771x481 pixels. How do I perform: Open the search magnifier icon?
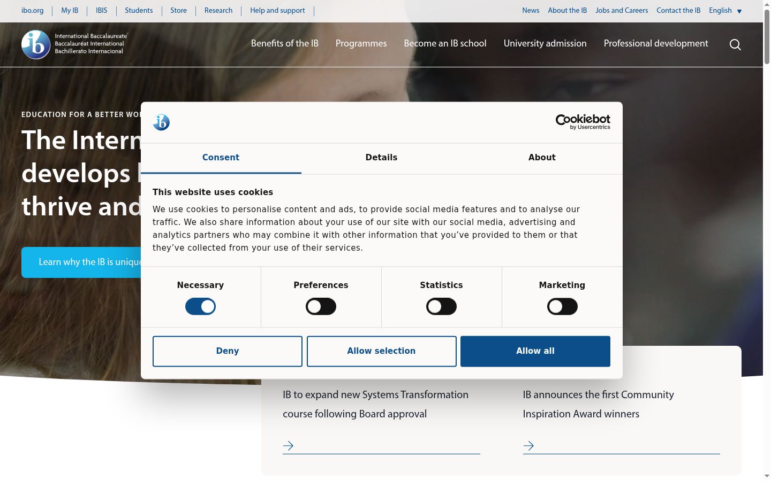point(735,44)
